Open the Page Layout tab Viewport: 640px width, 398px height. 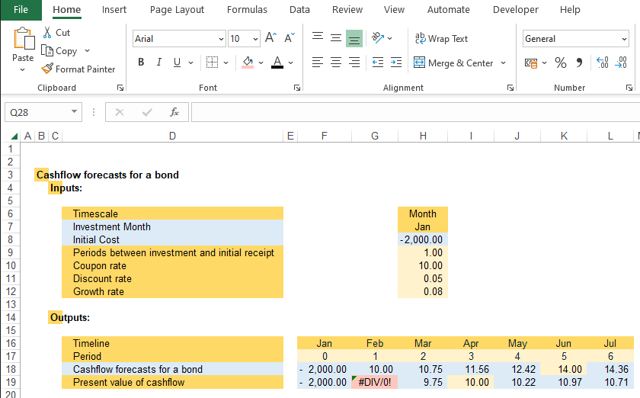[177, 10]
